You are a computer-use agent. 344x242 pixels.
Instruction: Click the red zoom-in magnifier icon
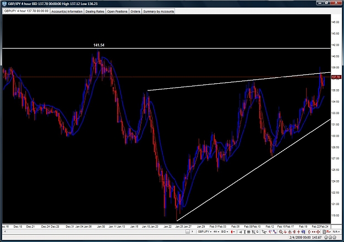(x=281, y=232)
